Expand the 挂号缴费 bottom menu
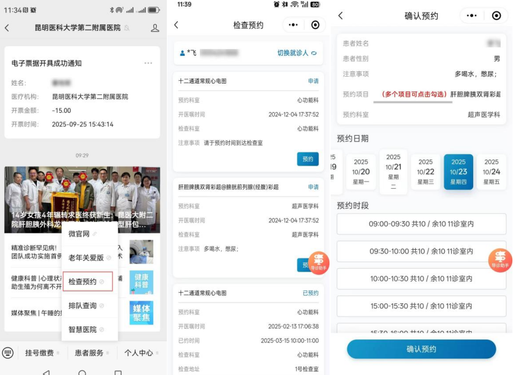Viewport: 516px width, 375px height. pyautogui.click(x=40, y=353)
